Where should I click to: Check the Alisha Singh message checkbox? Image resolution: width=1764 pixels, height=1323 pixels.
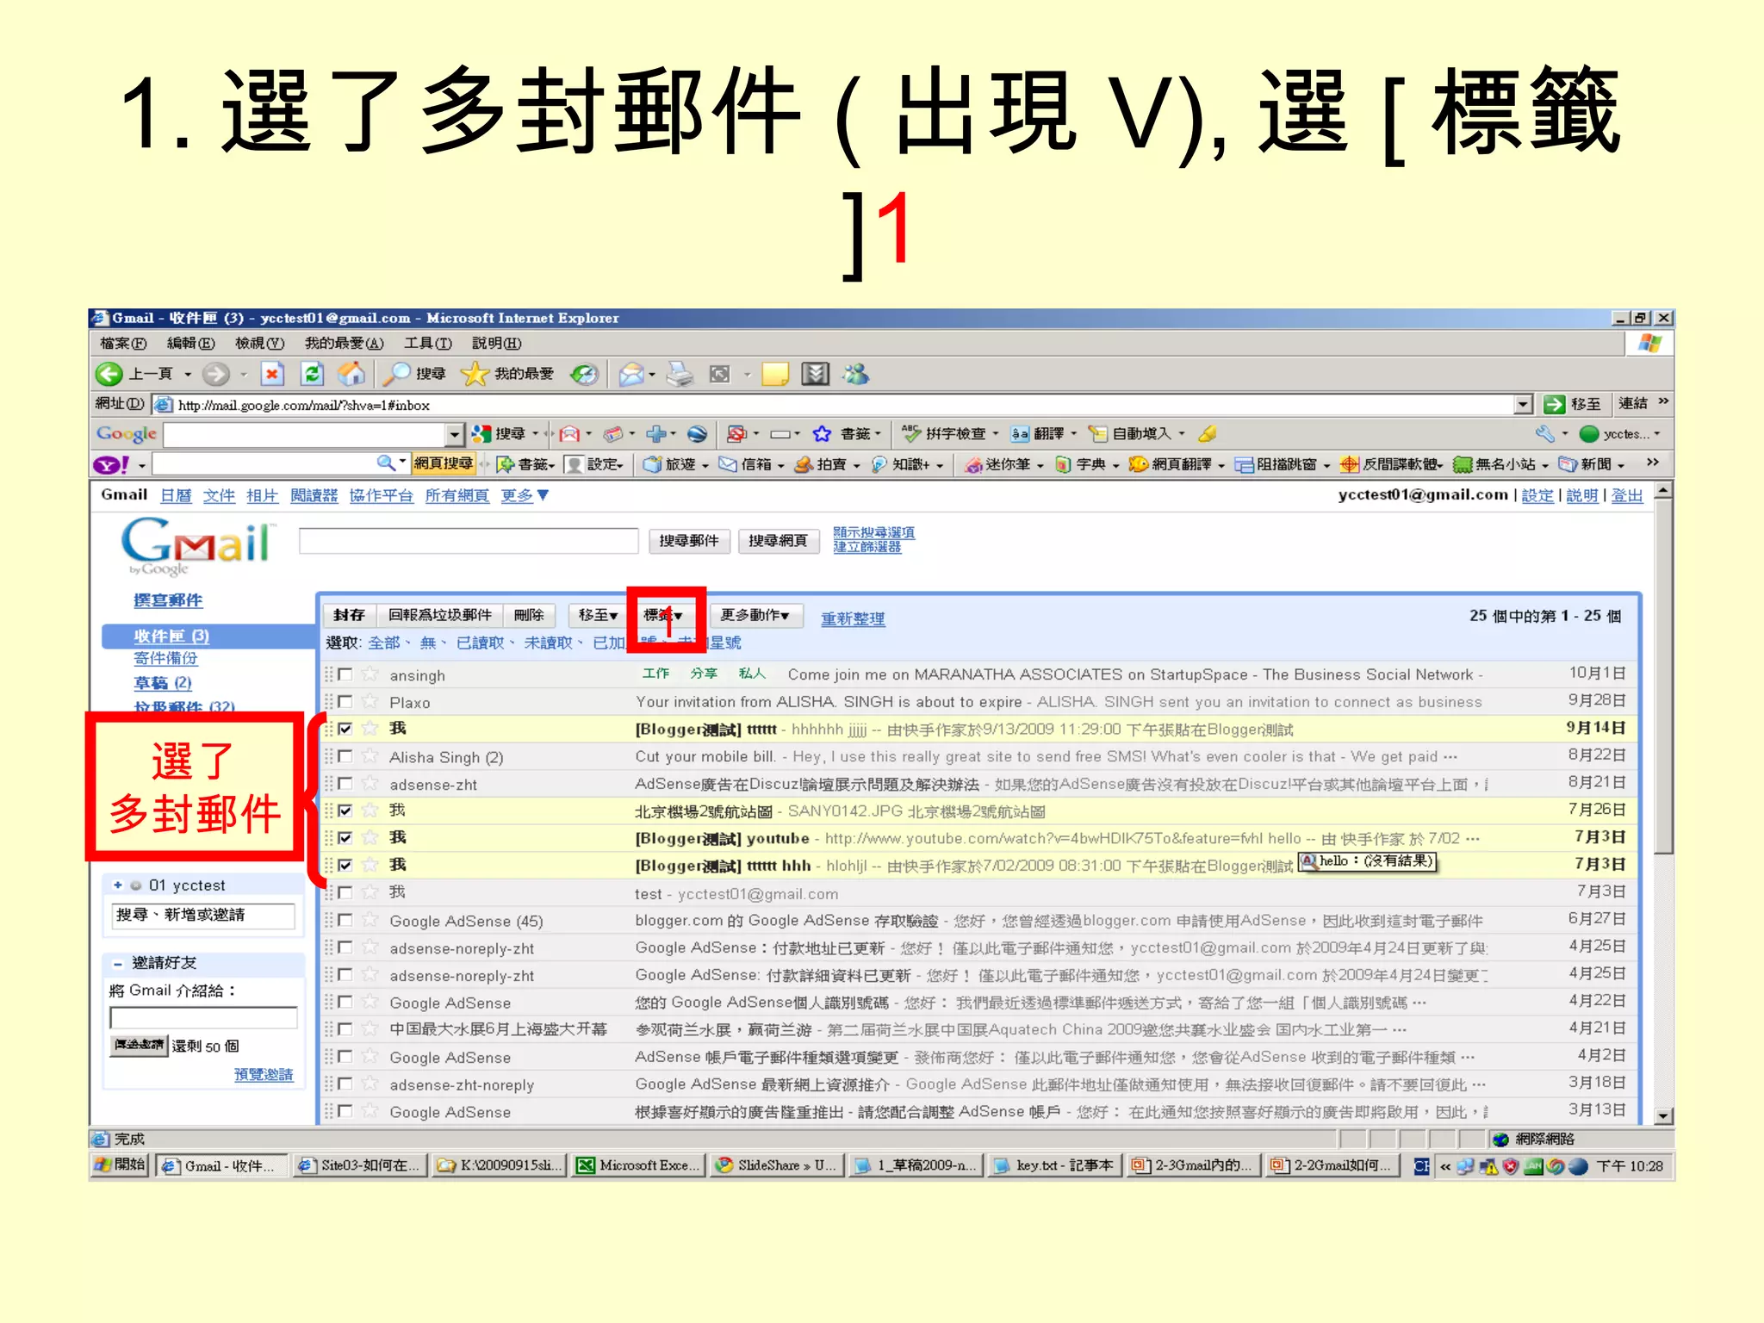tap(345, 756)
